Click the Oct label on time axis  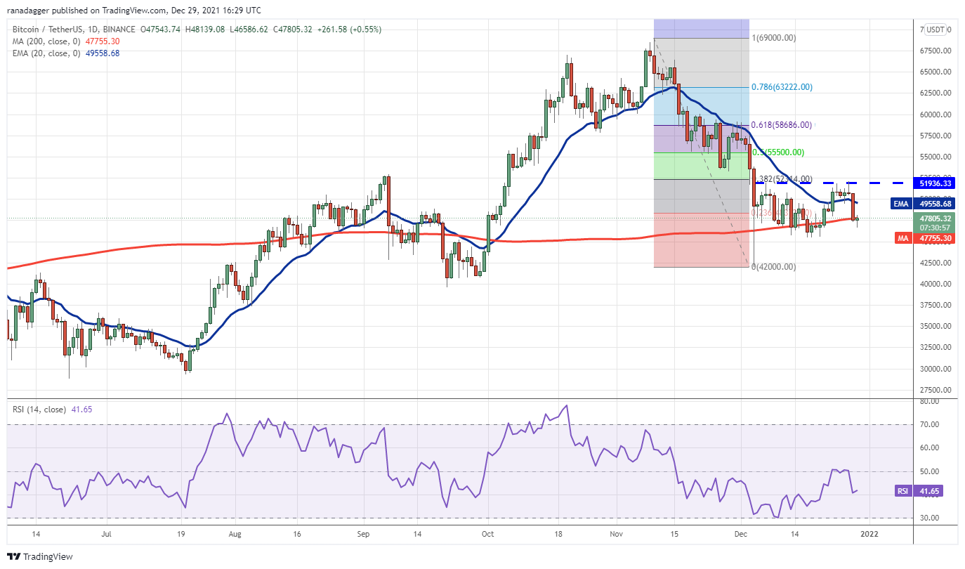[x=488, y=534]
